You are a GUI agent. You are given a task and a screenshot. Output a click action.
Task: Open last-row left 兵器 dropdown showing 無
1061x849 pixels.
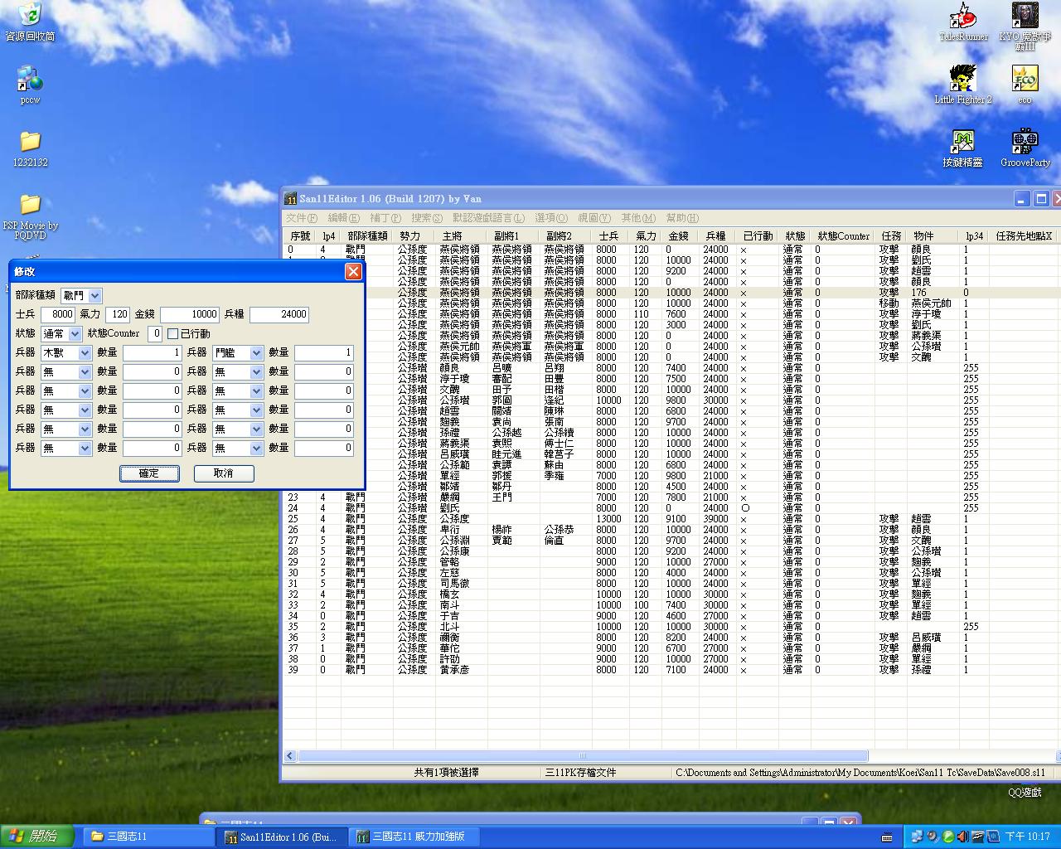click(85, 448)
